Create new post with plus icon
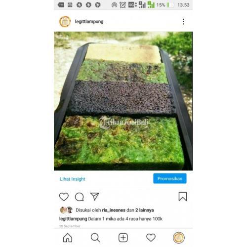 [123, 238]
